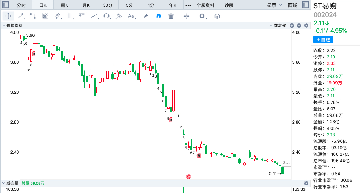The image size is (360, 193).
Task: Toggle the blue magnet snap mode
Action: click(x=158, y=16)
